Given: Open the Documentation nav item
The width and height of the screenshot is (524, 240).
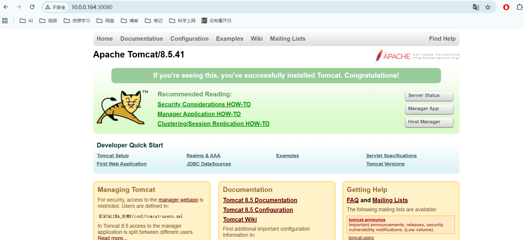Looking at the screenshot, I should pos(142,39).
